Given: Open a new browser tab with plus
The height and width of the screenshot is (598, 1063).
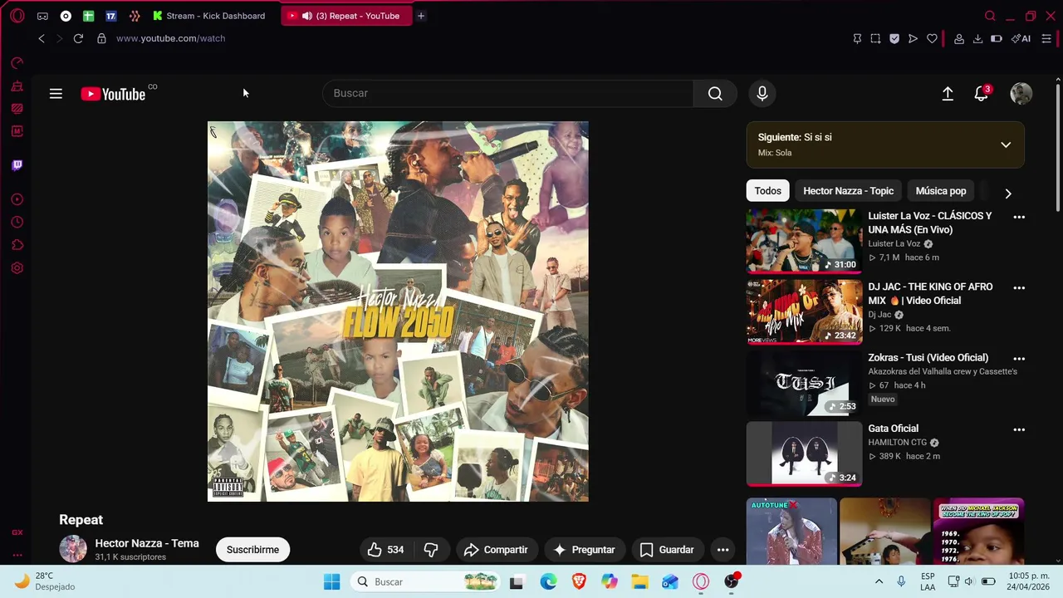Looking at the screenshot, I should 421,16.
